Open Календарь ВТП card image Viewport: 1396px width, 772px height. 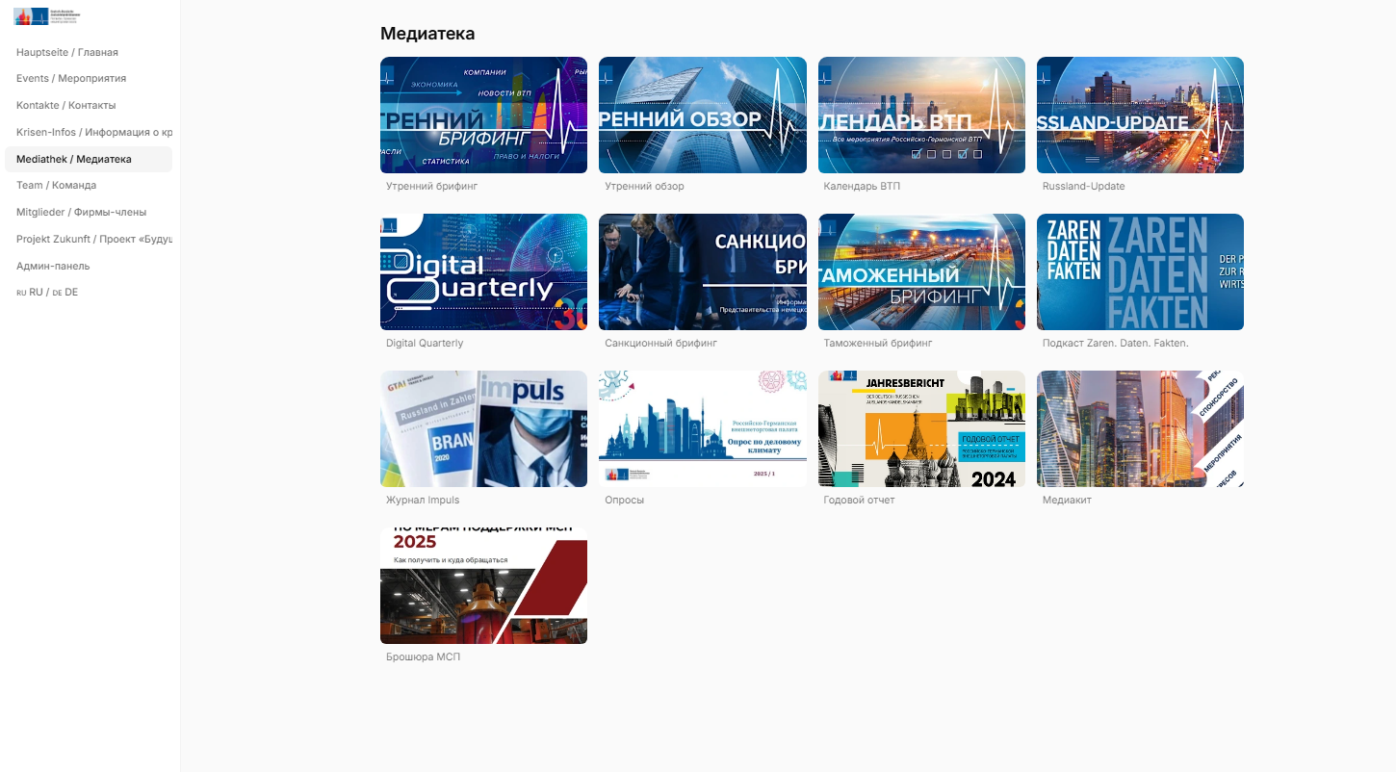tap(921, 116)
